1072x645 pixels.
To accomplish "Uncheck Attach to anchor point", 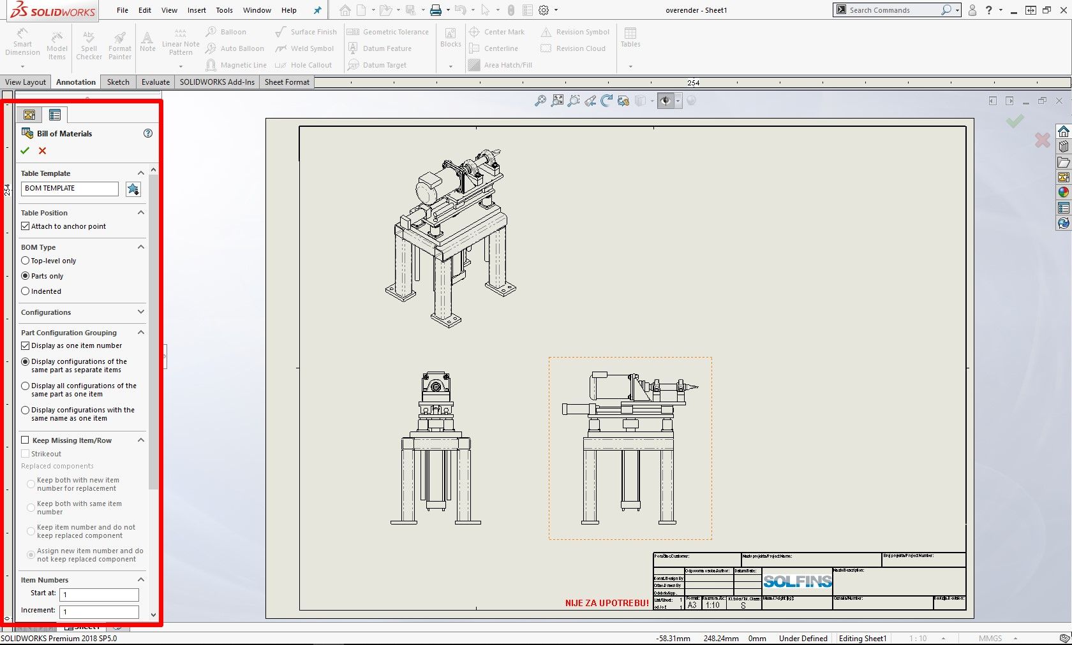I will click(x=26, y=226).
